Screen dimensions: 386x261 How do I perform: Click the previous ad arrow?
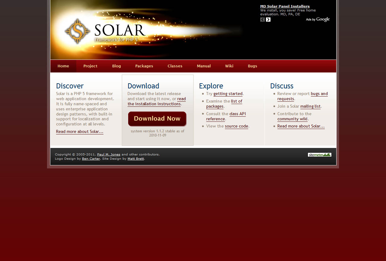pos(262,20)
